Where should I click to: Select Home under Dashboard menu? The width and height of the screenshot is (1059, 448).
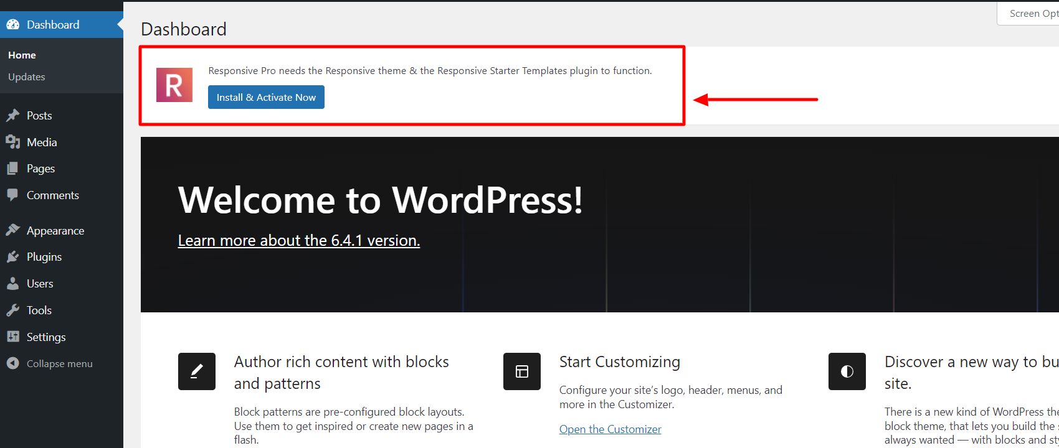[22, 55]
